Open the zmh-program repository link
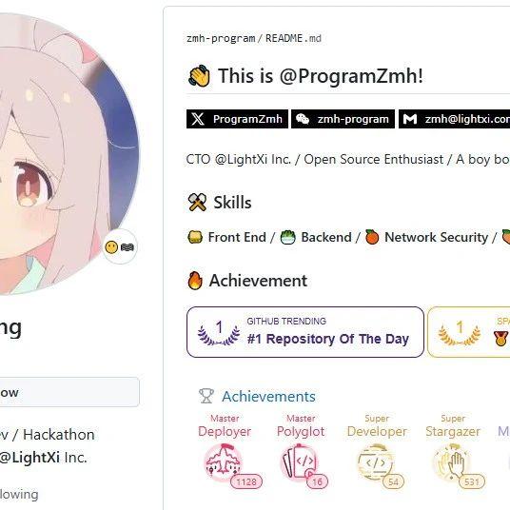This screenshot has height=510, width=510. tap(221, 38)
